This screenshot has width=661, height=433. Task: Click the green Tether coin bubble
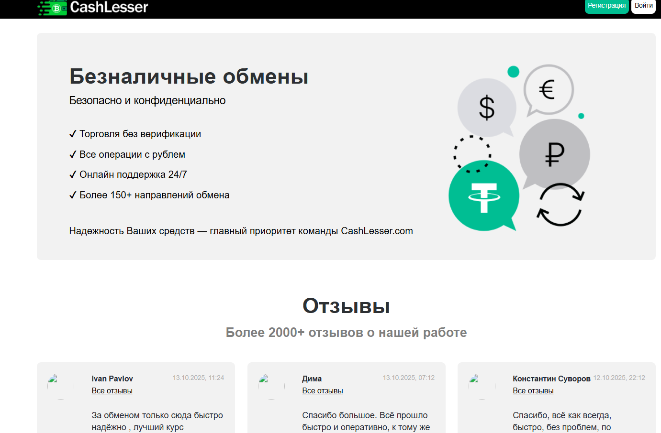tap(484, 196)
